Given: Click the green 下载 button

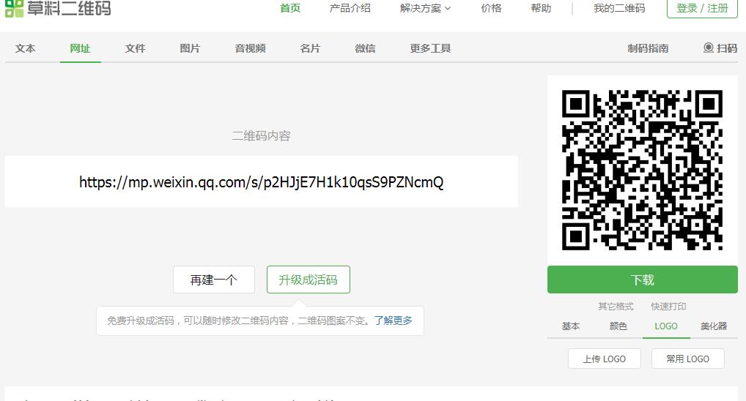Looking at the screenshot, I should (x=642, y=280).
